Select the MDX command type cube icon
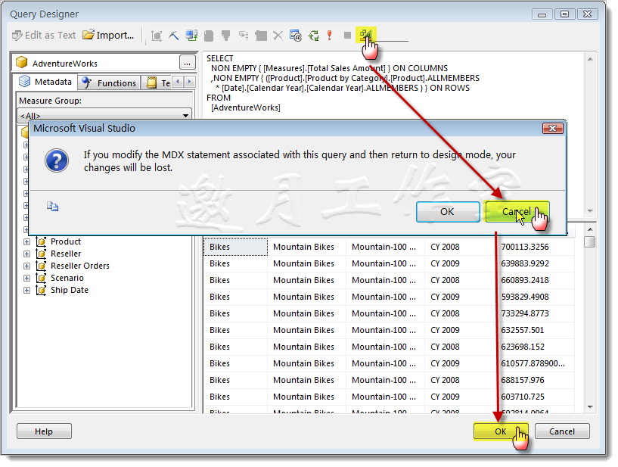This screenshot has width=618, height=467. (x=157, y=36)
